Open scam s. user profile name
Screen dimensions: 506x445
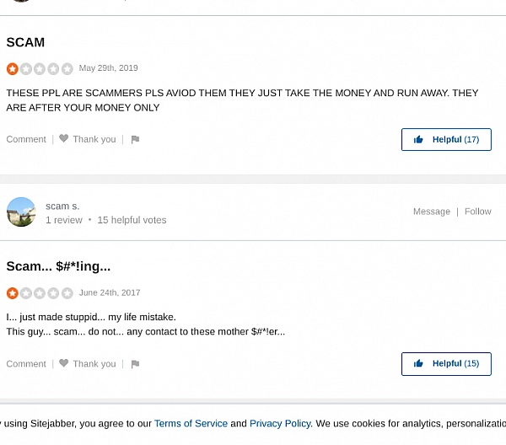(x=62, y=206)
